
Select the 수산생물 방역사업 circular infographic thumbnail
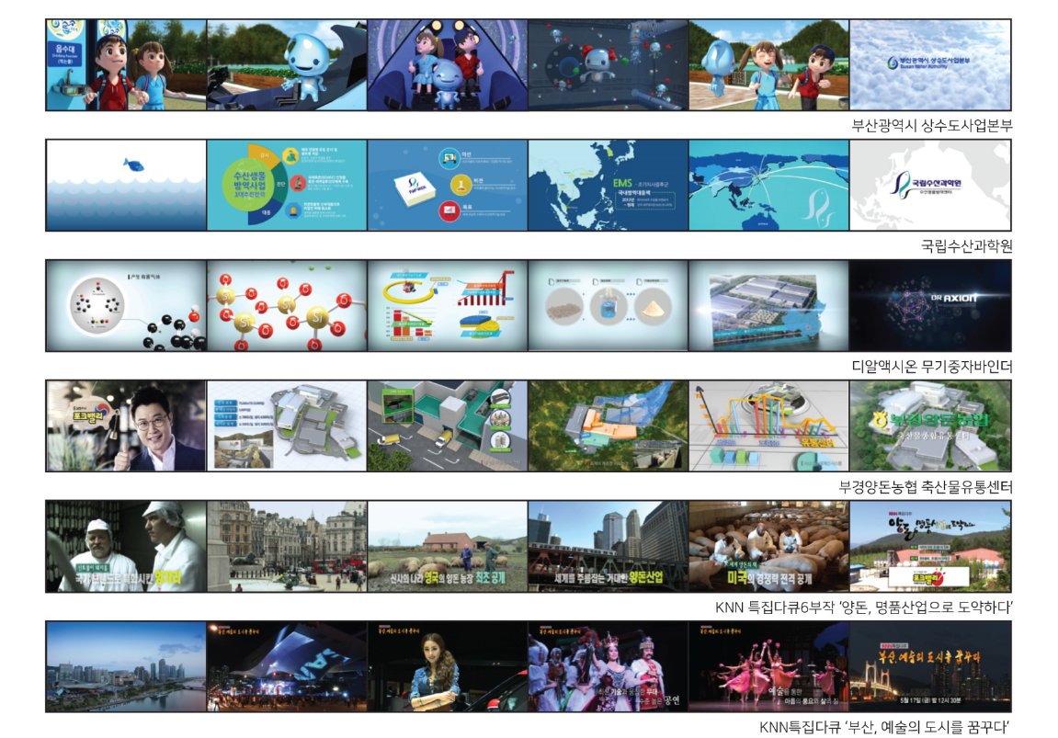[287, 186]
